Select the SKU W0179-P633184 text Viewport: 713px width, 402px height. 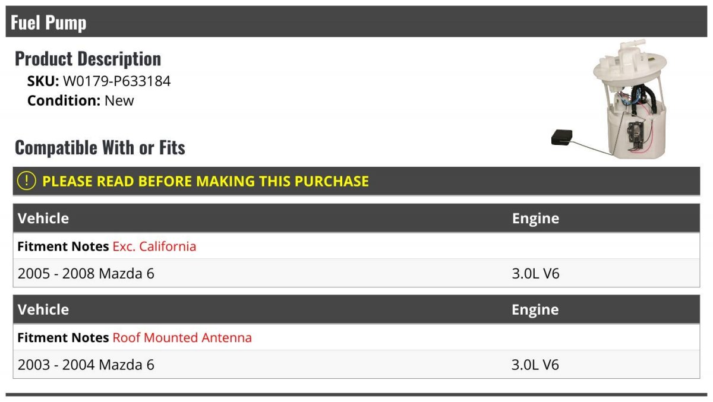(x=99, y=81)
